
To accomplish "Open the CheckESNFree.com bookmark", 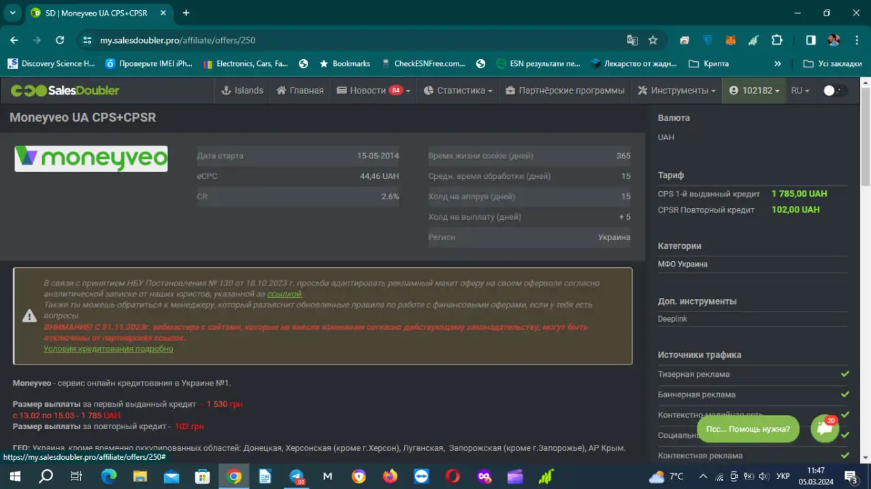I will 423,63.
